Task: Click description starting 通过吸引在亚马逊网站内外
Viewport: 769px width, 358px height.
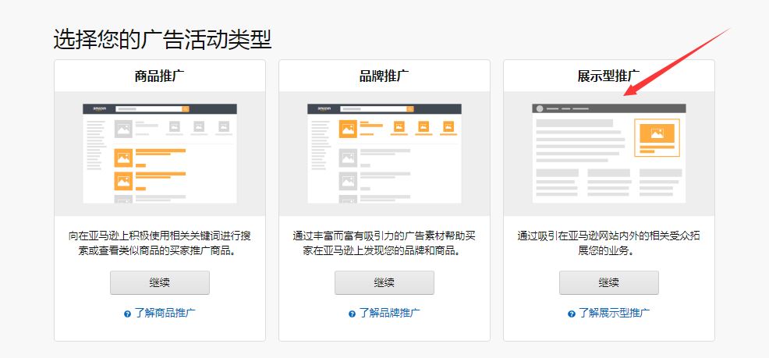Action: [608, 243]
